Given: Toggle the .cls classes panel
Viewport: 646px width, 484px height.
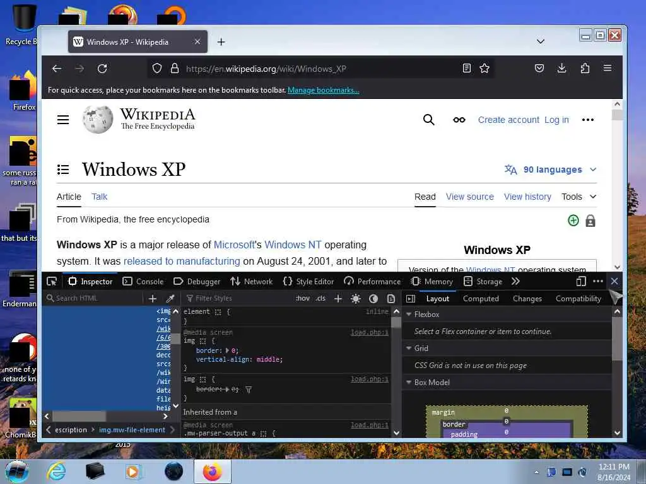Looking at the screenshot, I should point(320,298).
